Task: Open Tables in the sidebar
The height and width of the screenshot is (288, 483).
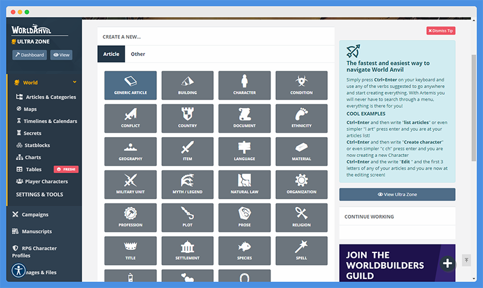Action: pos(28,170)
